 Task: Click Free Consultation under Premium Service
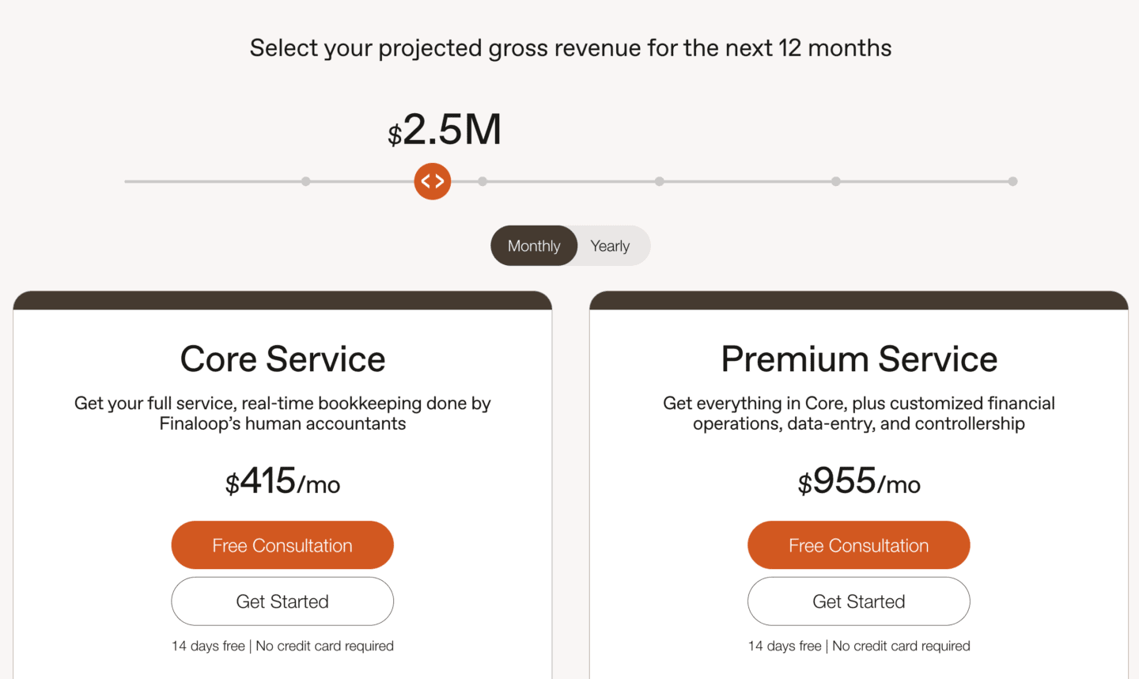[x=858, y=544]
